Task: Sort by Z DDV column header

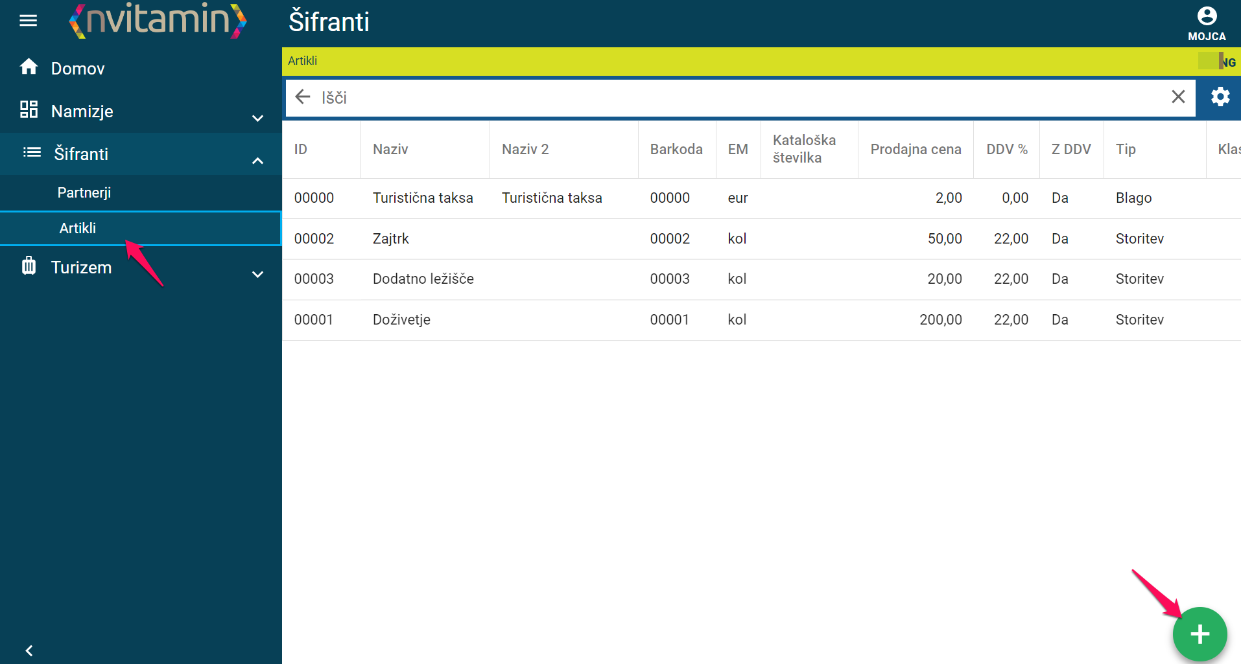Action: tap(1071, 150)
